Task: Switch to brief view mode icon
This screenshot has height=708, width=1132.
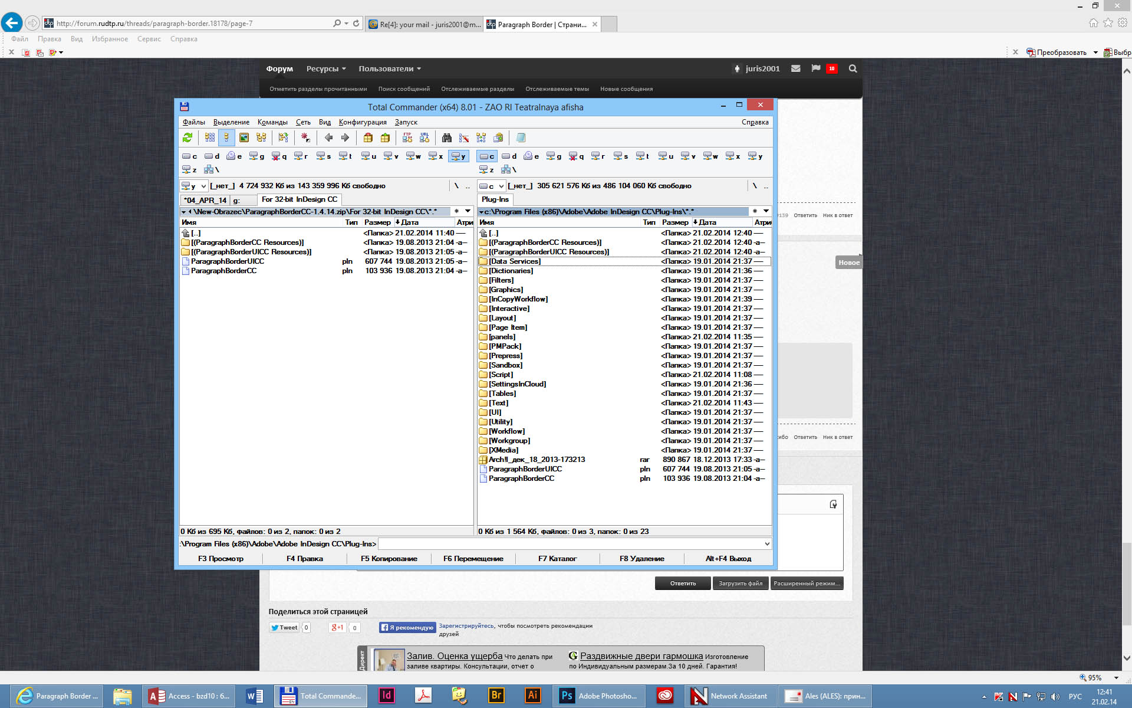Action: [210, 137]
